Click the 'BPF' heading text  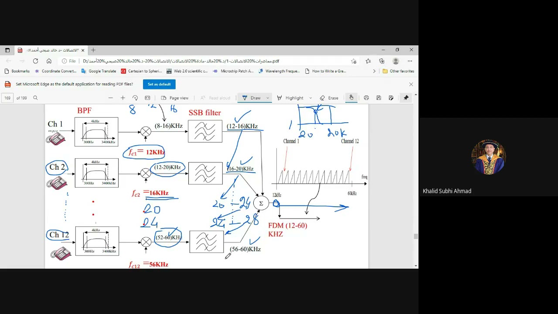(x=85, y=111)
